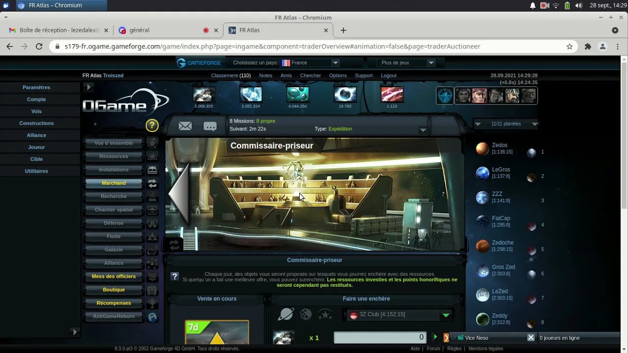The width and height of the screenshot is (628, 353).
Task: Click the AntiGameReborn logo icon
Action: [153, 317]
